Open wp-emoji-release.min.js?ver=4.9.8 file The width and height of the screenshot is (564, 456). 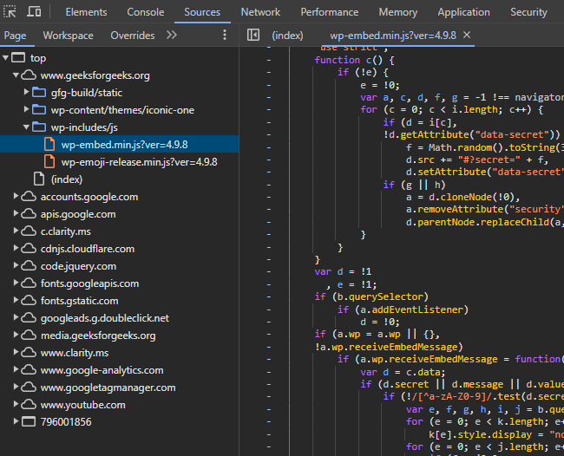coord(139,162)
